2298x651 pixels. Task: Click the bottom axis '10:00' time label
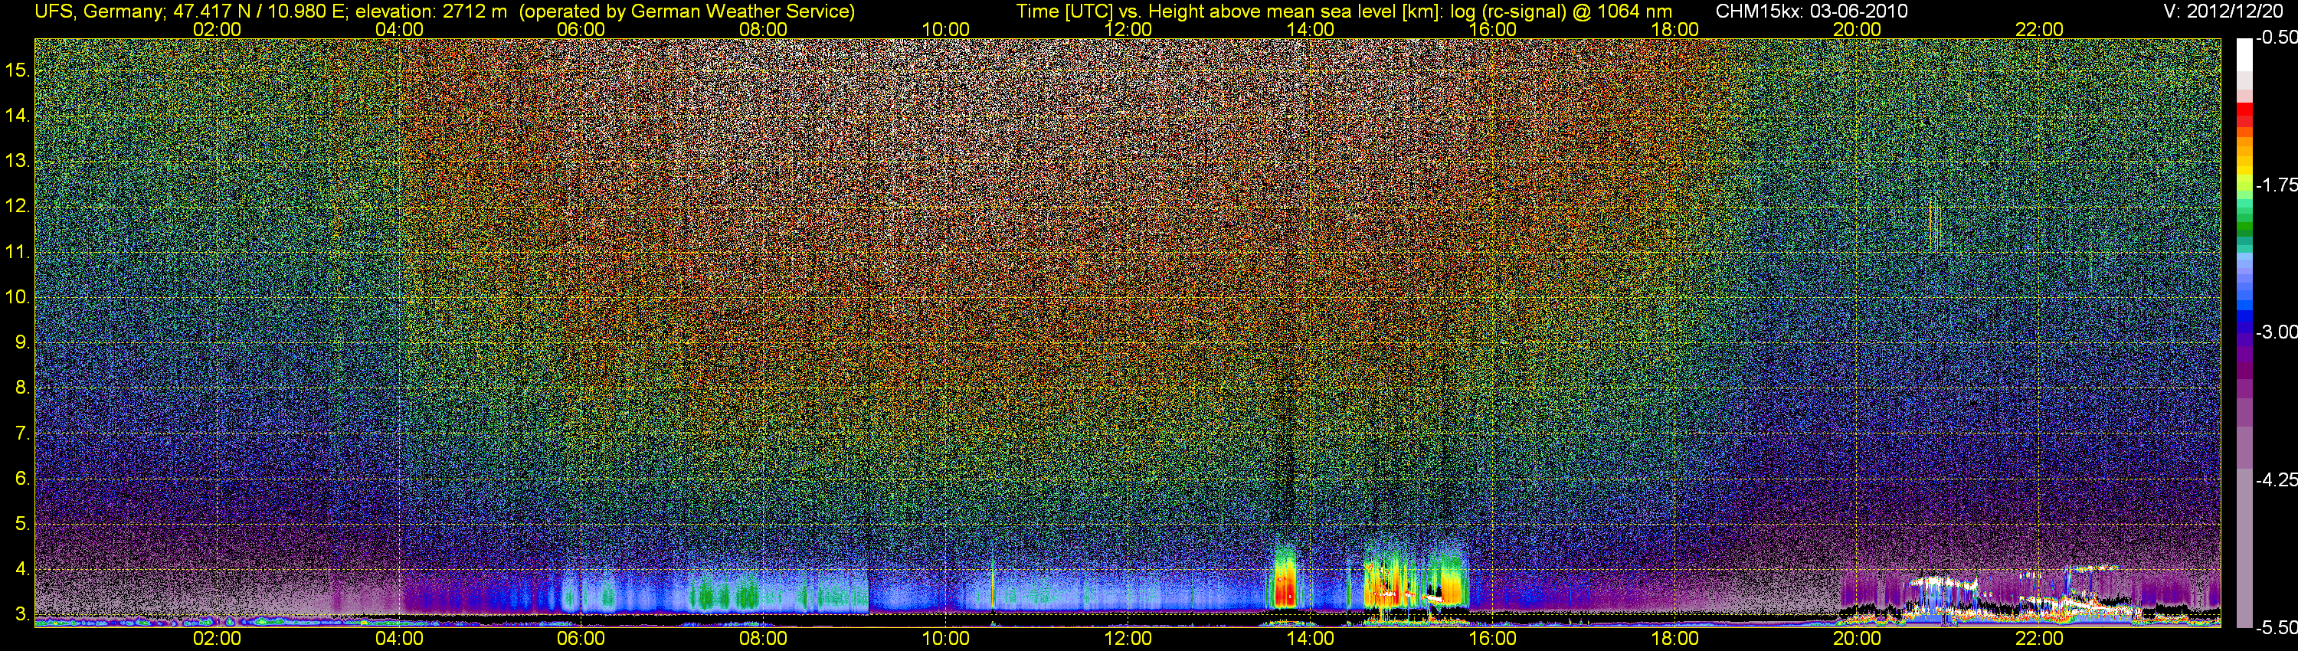945,639
